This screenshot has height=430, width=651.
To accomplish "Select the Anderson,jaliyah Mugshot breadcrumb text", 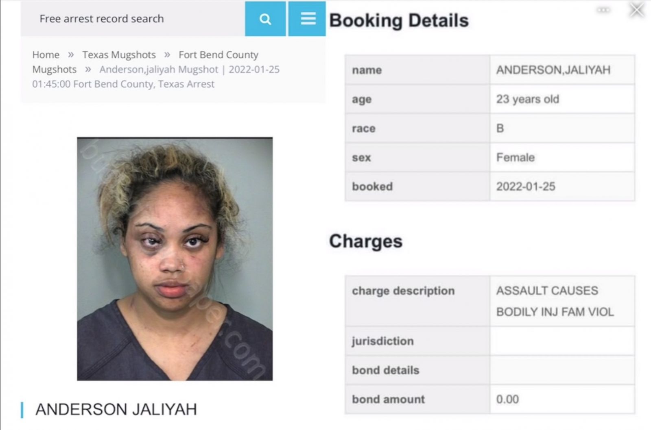I will point(159,69).
